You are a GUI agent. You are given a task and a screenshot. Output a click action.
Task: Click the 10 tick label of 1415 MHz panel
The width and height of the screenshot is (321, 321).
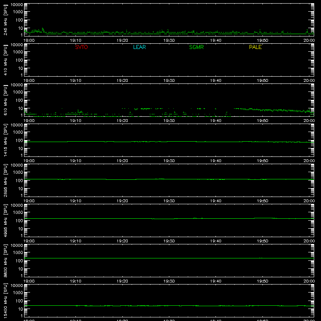click(x=20, y=148)
